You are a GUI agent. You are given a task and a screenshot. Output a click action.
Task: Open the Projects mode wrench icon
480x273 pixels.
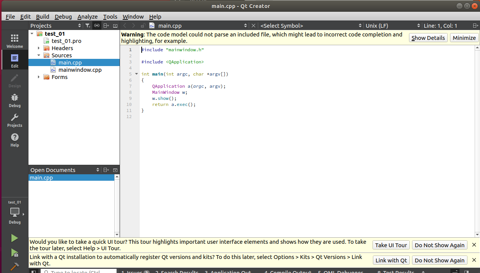tap(14, 120)
